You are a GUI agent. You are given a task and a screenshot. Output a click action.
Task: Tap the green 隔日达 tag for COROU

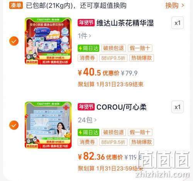(x=88, y=132)
